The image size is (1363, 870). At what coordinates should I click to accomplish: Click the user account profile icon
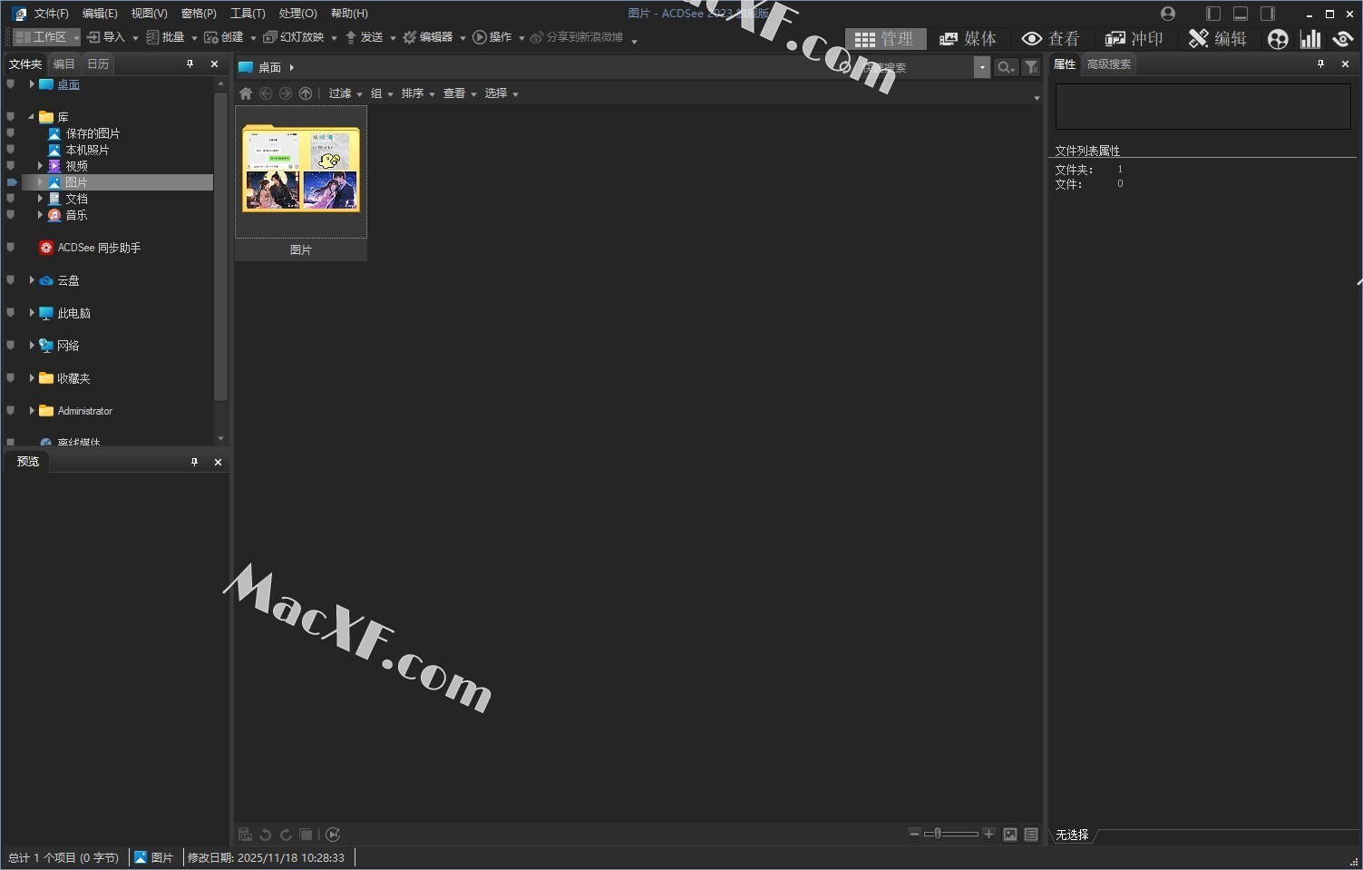pos(1168,14)
